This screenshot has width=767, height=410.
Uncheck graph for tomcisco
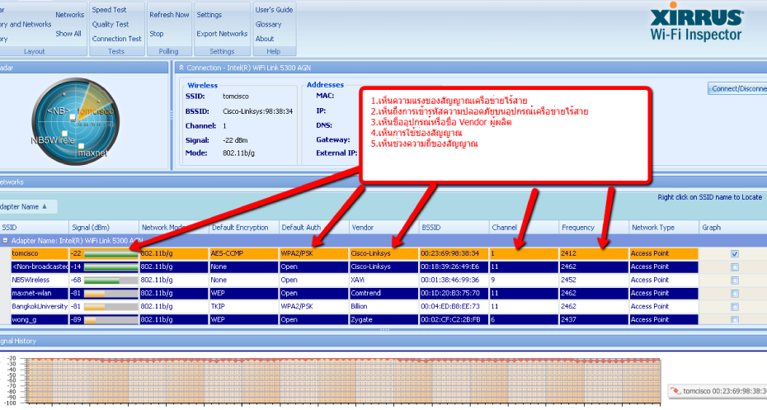tap(735, 254)
